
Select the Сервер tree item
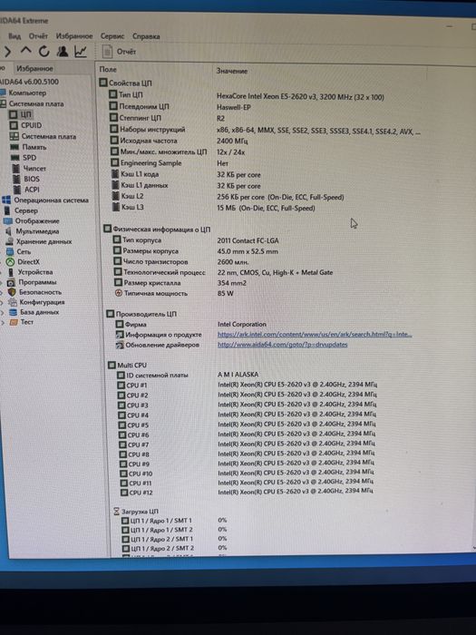pos(21,210)
